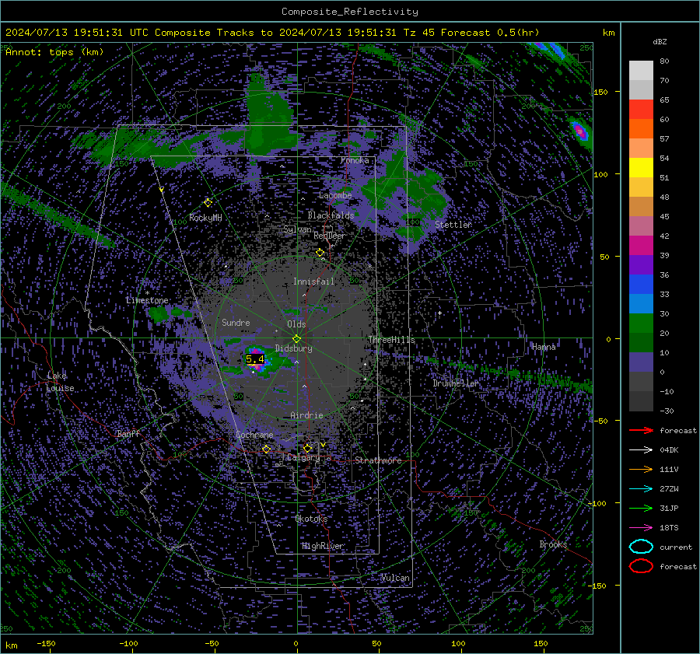Click the Blackfalds city label

pos(331,215)
